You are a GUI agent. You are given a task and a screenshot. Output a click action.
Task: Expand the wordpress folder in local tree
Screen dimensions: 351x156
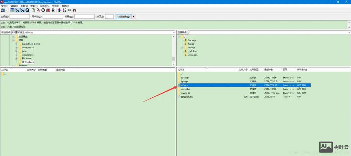[x=16, y=55]
